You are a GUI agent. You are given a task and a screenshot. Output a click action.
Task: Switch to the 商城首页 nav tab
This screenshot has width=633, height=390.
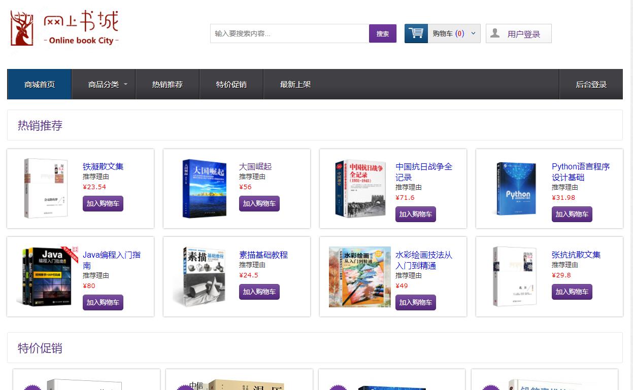coord(39,84)
